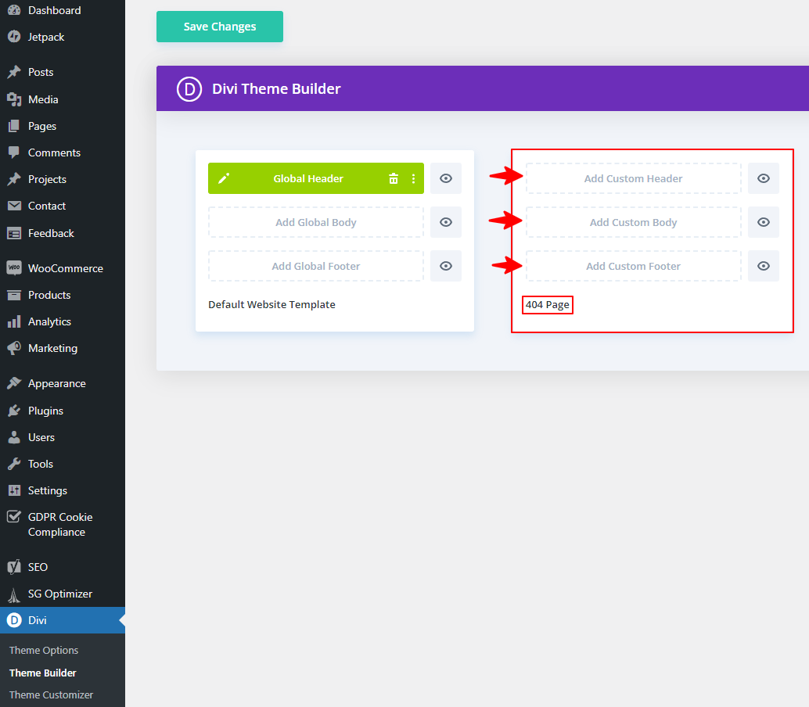Click Add Custom Footer placeholder

634,266
